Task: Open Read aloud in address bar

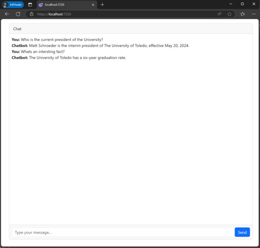Action: 219,14
